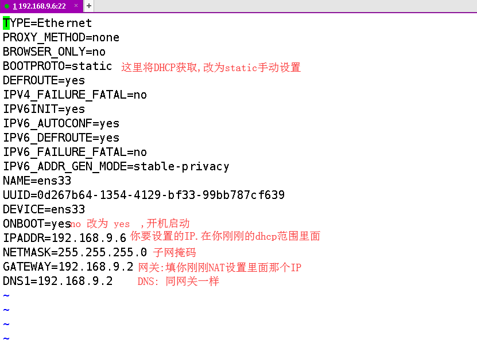Click on IPV6INIT=yes line
This screenshot has width=477, height=340.
pyautogui.click(x=44, y=110)
